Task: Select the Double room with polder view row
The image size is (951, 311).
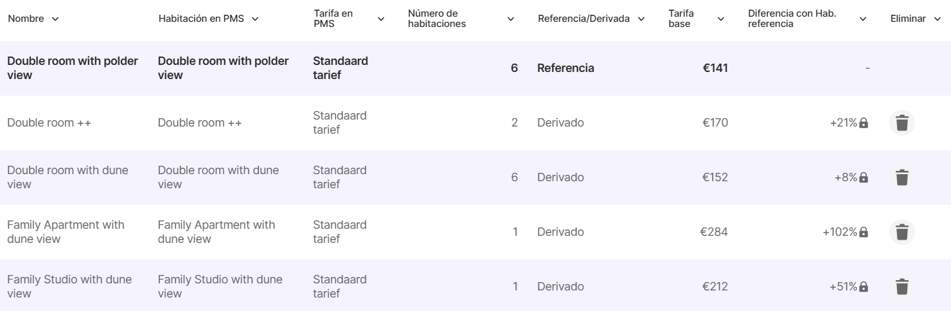Action: [x=73, y=68]
